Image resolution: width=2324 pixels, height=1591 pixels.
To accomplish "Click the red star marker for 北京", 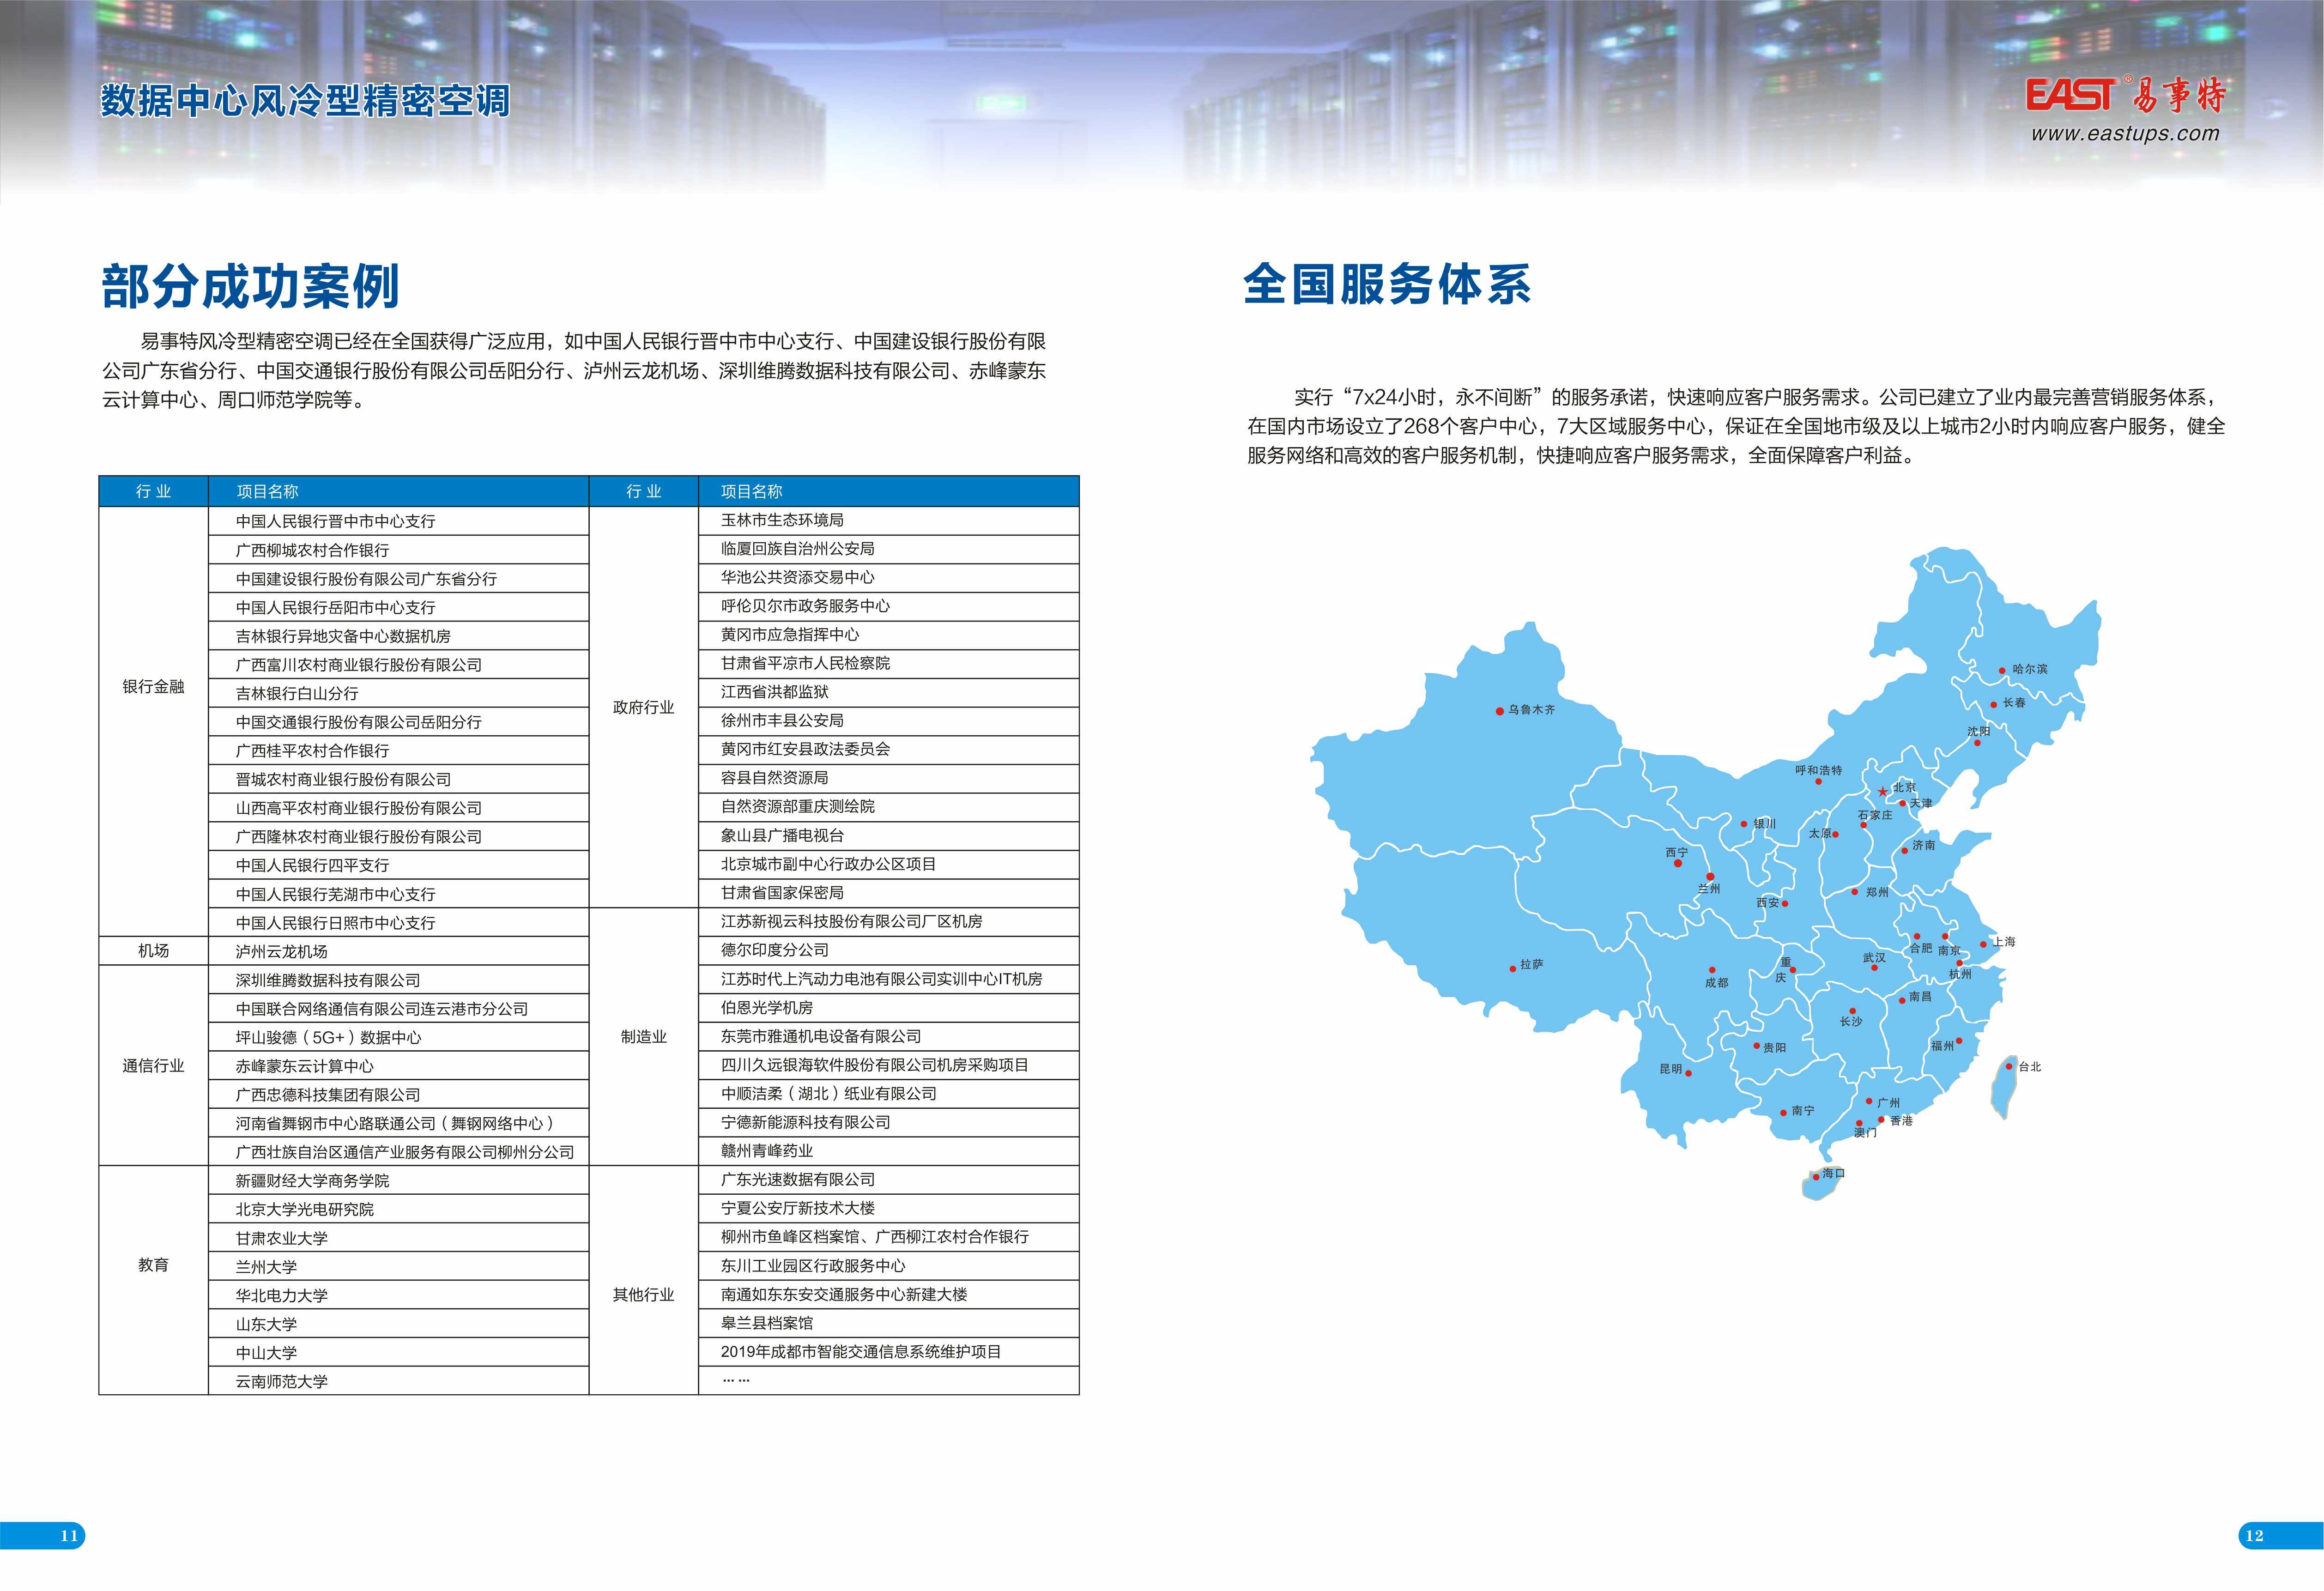I will tap(1883, 791).
